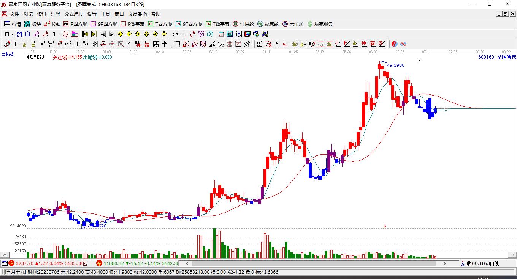
Task: Click the chart's left scroll arrow
Action: pos(187,263)
